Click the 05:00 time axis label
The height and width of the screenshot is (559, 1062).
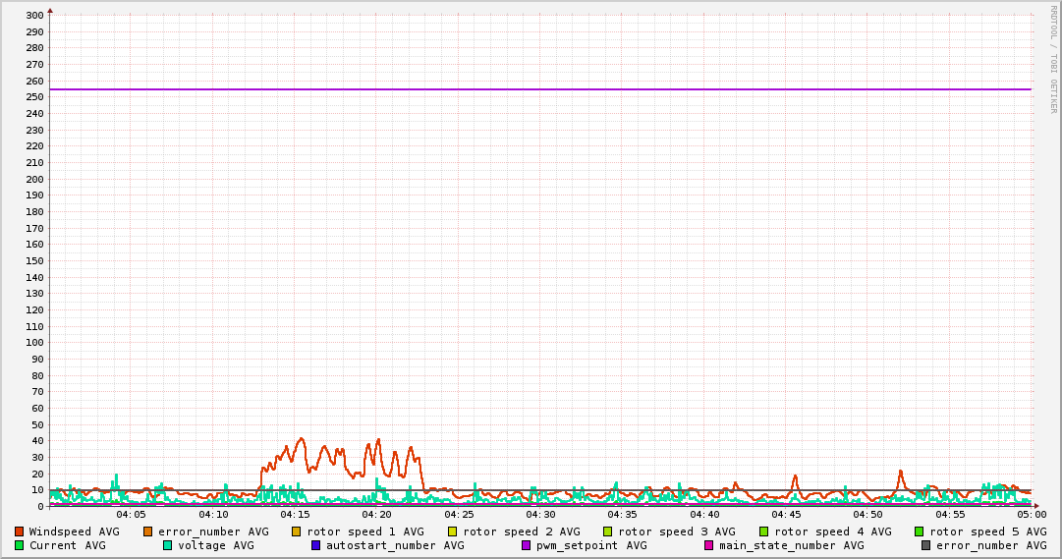[1032, 515]
